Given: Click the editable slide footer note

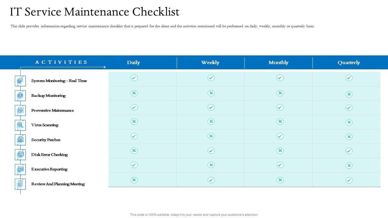Looking at the screenshot, I should [x=194, y=215].
